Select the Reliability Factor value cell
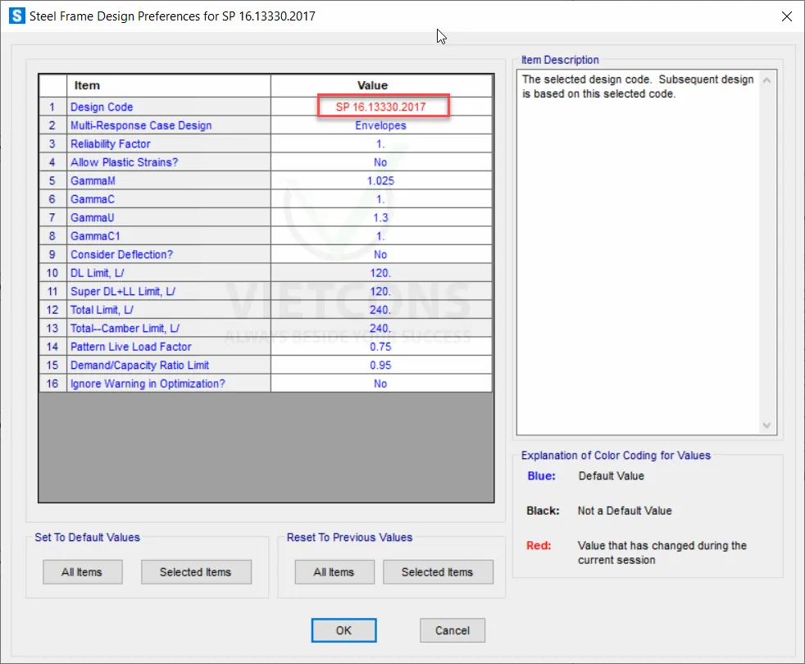The height and width of the screenshot is (664, 805). click(381, 144)
